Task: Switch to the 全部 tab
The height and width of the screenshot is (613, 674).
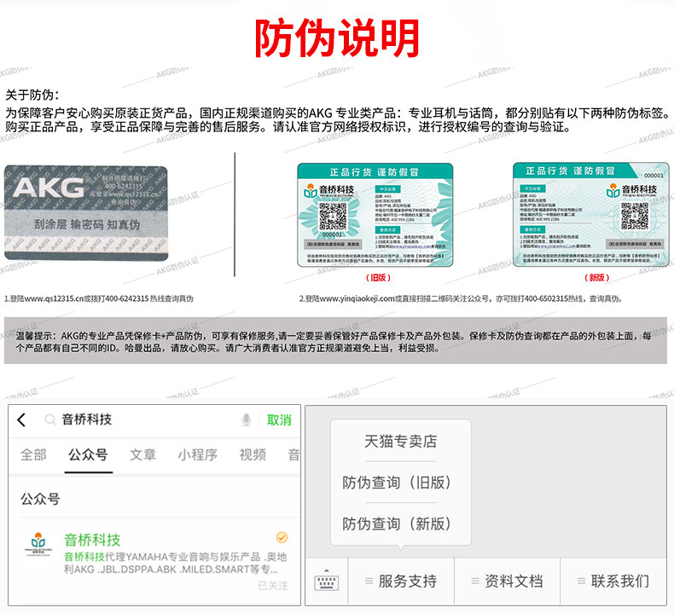Action: coord(33,454)
